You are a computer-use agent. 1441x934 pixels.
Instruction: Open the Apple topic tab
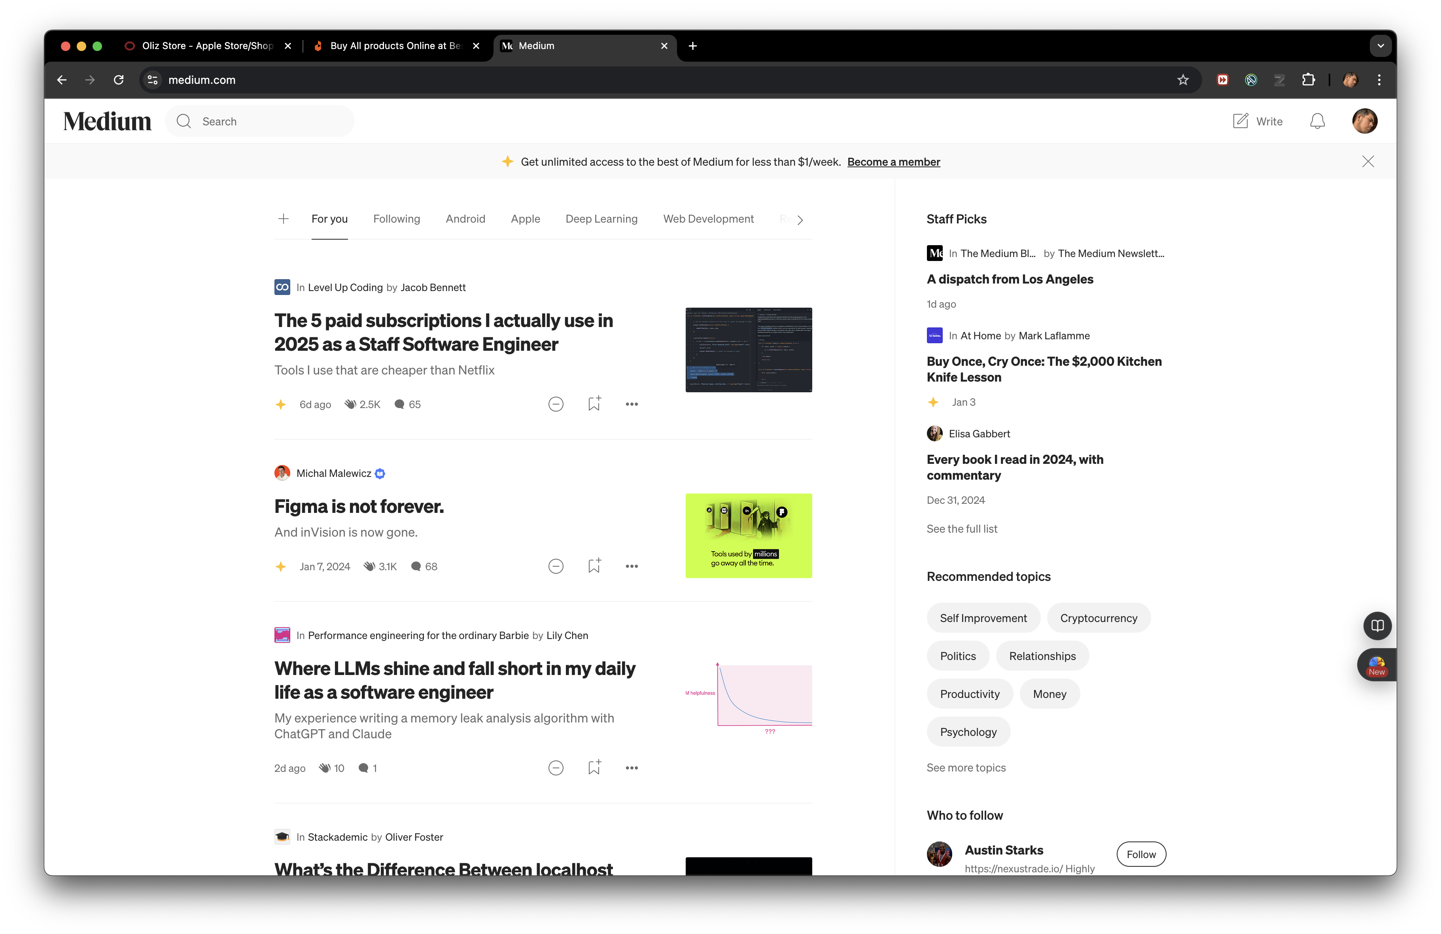526,219
